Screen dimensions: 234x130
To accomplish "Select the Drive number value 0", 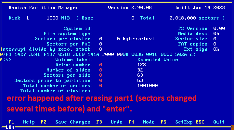I will [x=101, y=65].
